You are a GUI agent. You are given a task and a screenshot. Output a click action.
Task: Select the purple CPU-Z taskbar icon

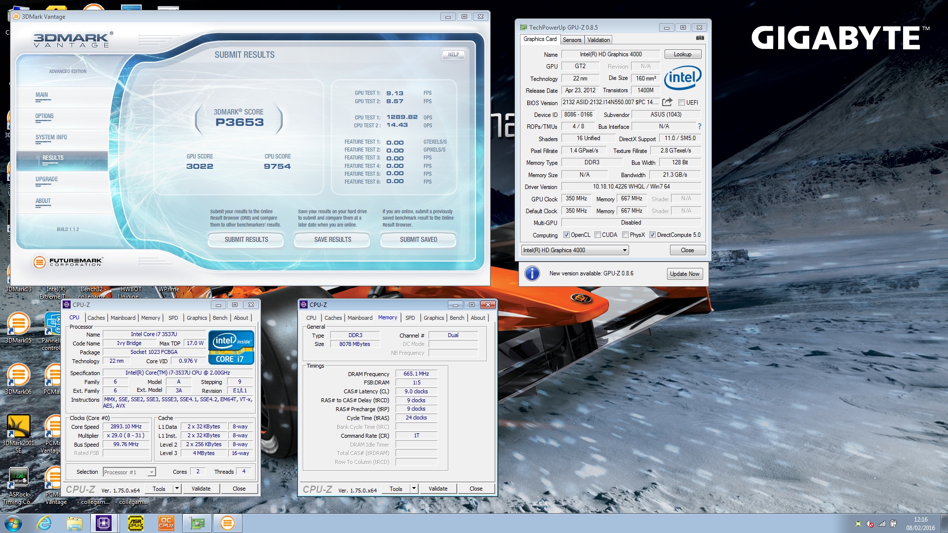[x=104, y=523]
